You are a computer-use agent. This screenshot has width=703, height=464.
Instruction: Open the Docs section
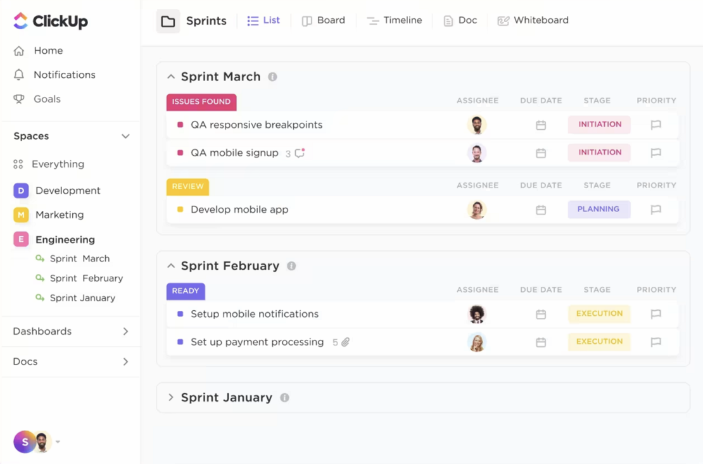coord(25,361)
